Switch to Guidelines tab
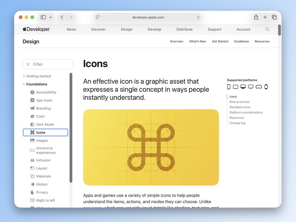The height and width of the screenshot is (222, 296). tap(241, 41)
